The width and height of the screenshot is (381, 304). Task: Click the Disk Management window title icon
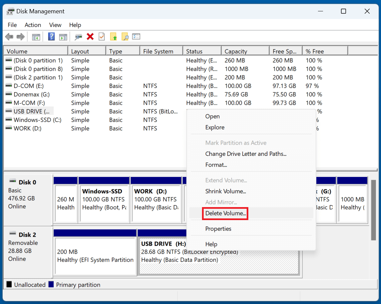pyautogui.click(x=10, y=11)
